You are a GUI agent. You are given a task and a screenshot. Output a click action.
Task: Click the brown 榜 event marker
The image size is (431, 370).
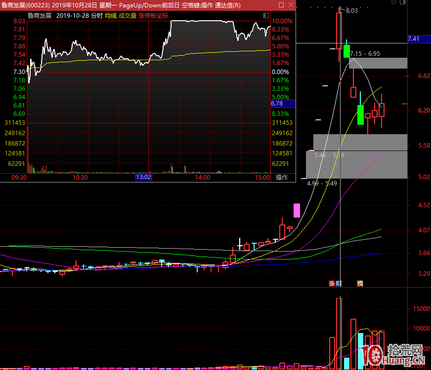(x=360, y=283)
